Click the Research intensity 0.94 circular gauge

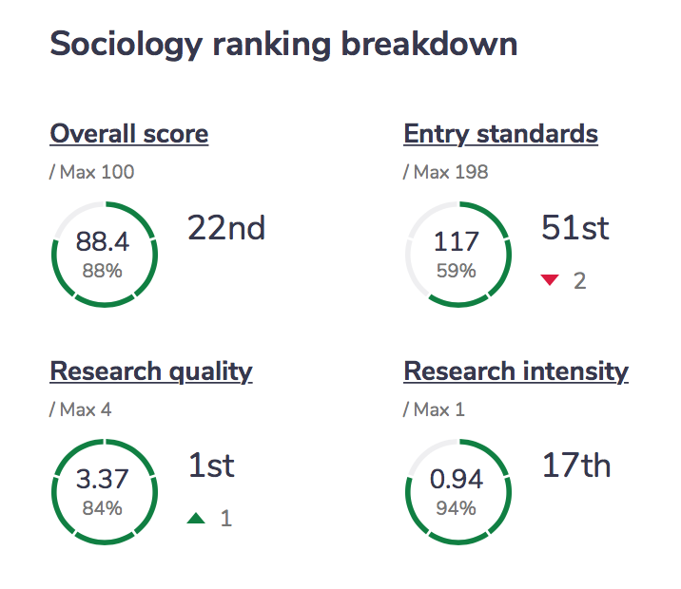[457, 491]
